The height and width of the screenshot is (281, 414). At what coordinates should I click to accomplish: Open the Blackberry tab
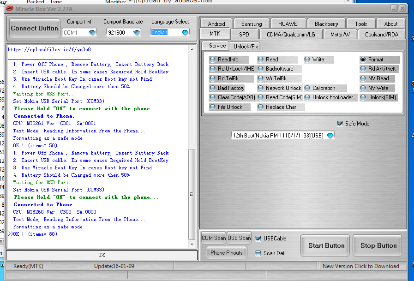326,24
